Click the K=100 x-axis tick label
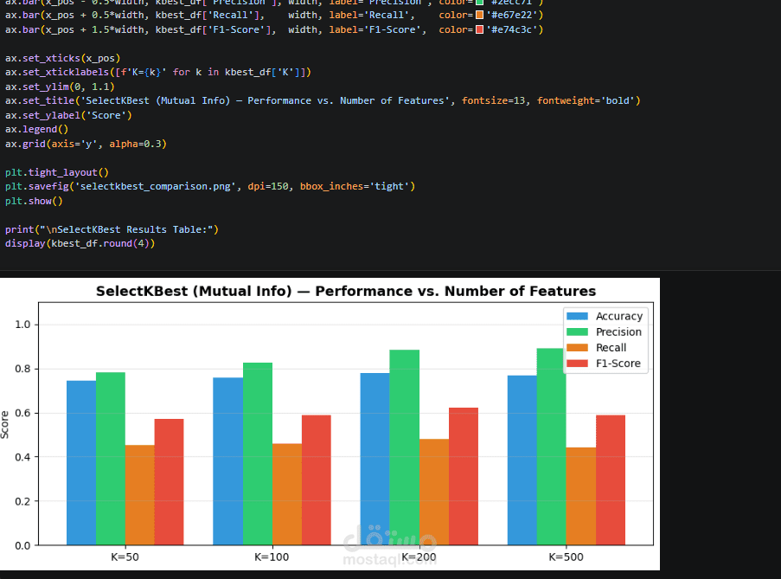 pos(272,557)
